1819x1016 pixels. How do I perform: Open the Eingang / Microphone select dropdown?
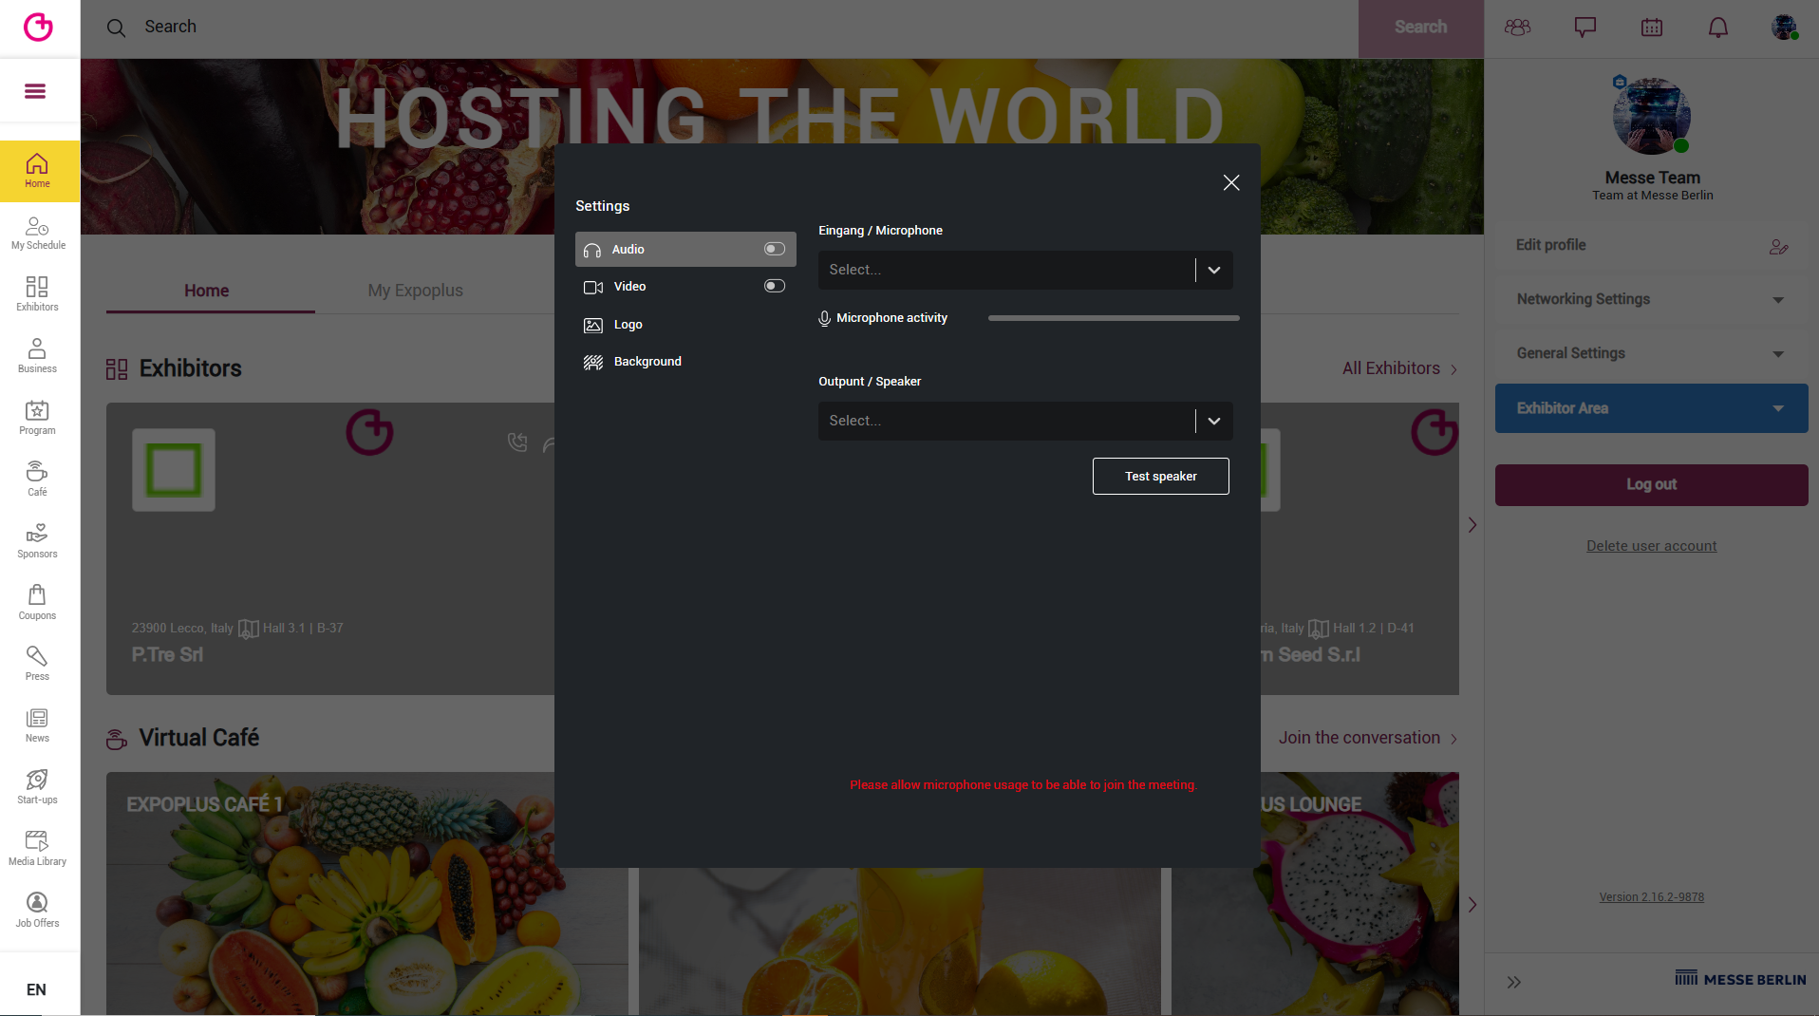click(1025, 270)
